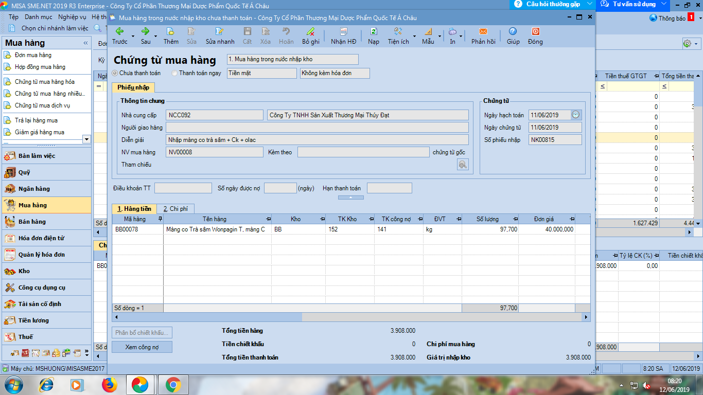
Task: Click the Thêm (add new) toolbar icon
Action: (x=171, y=32)
